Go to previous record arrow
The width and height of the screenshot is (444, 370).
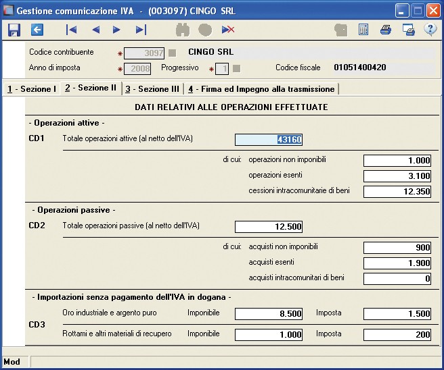coord(96,30)
